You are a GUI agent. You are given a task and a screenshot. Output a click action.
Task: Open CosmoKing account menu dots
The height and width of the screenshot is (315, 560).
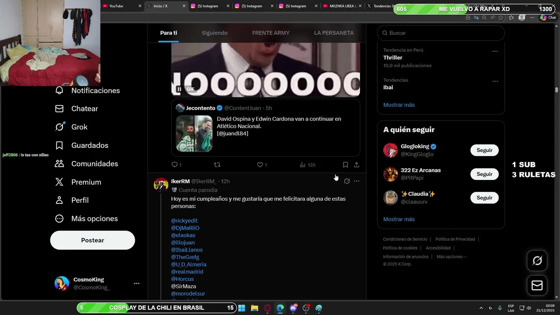point(136,283)
